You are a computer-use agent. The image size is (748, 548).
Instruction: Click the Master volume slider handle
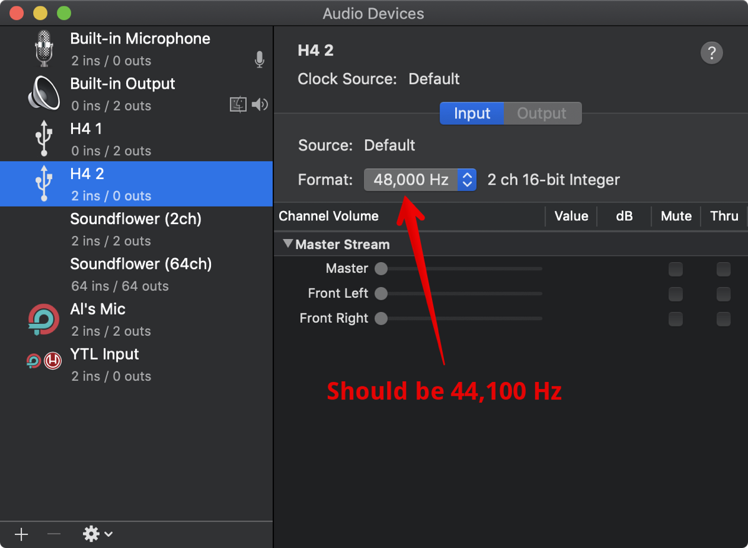point(381,269)
